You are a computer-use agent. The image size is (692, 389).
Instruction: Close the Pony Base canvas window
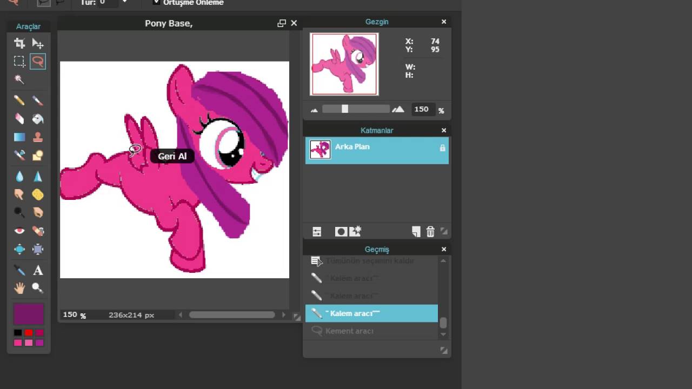(294, 23)
